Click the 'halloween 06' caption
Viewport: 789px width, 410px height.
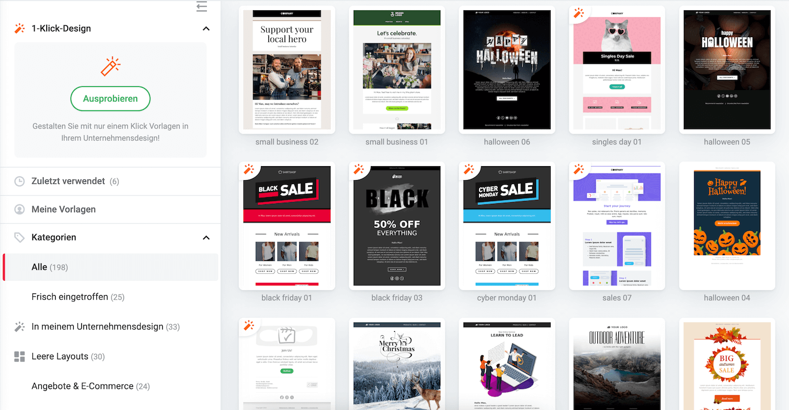click(x=507, y=142)
